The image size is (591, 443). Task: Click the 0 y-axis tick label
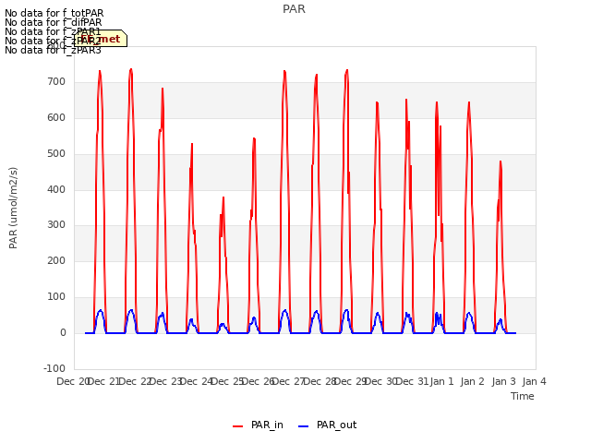[63, 333]
